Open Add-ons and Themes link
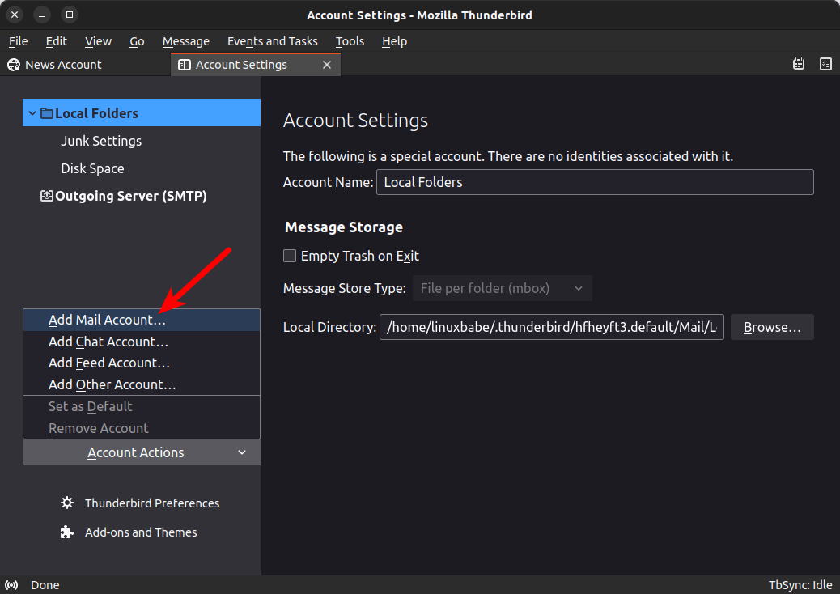This screenshot has height=594, width=840. (141, 532)
